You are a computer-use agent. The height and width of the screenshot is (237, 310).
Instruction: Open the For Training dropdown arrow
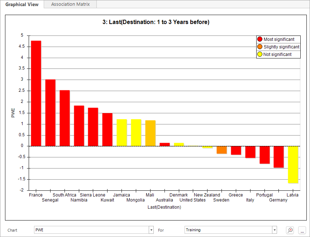coord(275,230)
